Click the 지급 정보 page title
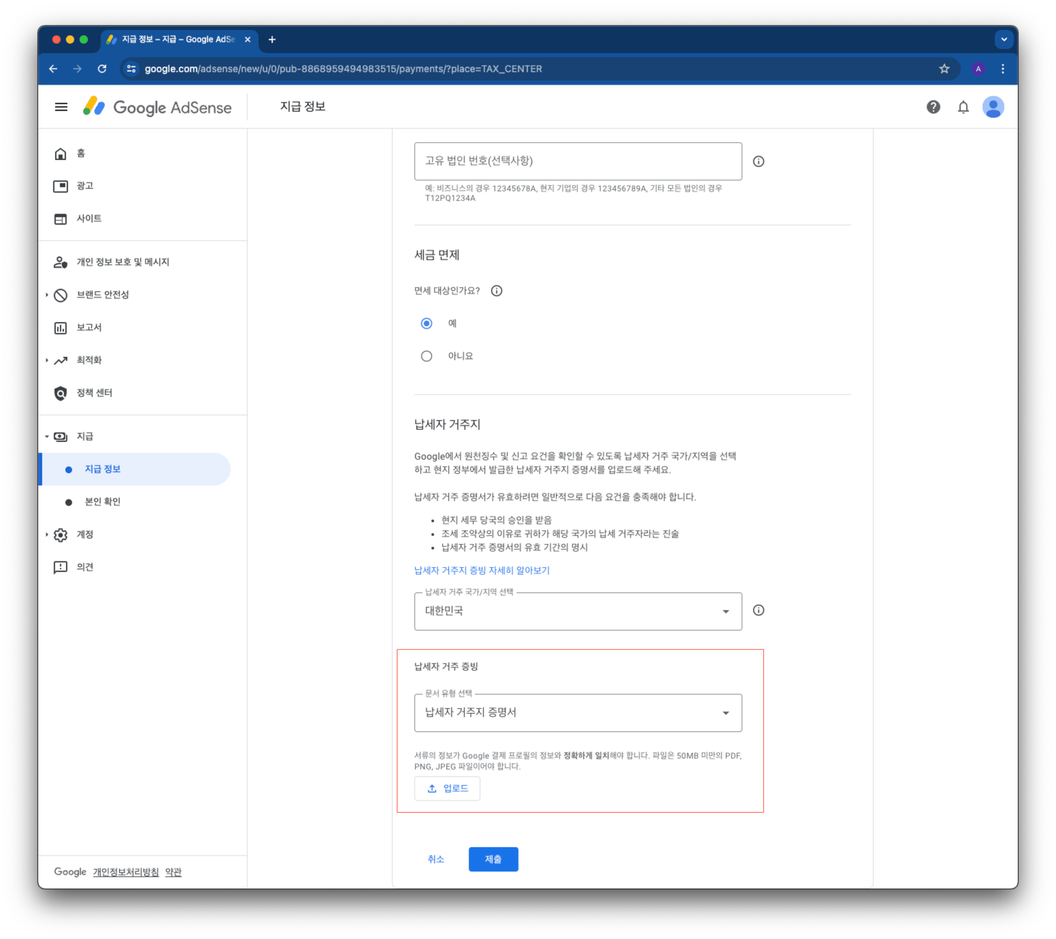 point(303,107)
